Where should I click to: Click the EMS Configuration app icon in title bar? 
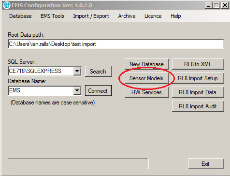7,5
